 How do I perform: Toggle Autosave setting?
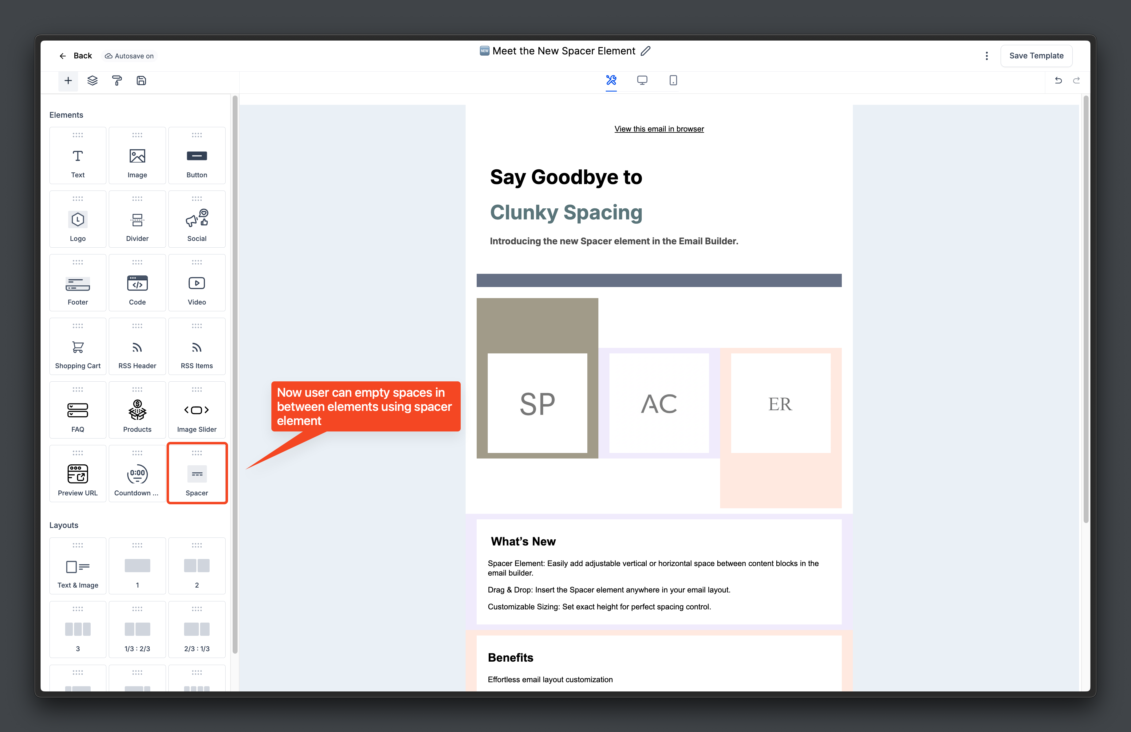[129, 56]
